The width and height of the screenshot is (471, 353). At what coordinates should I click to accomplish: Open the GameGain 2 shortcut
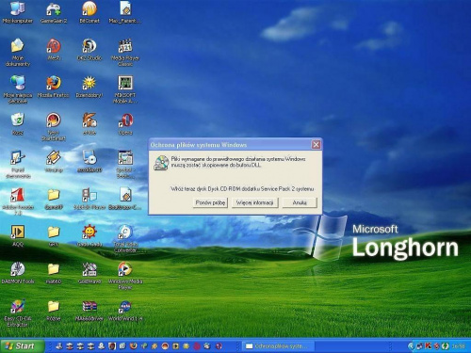pyautogui.click(x=54, y=12)
